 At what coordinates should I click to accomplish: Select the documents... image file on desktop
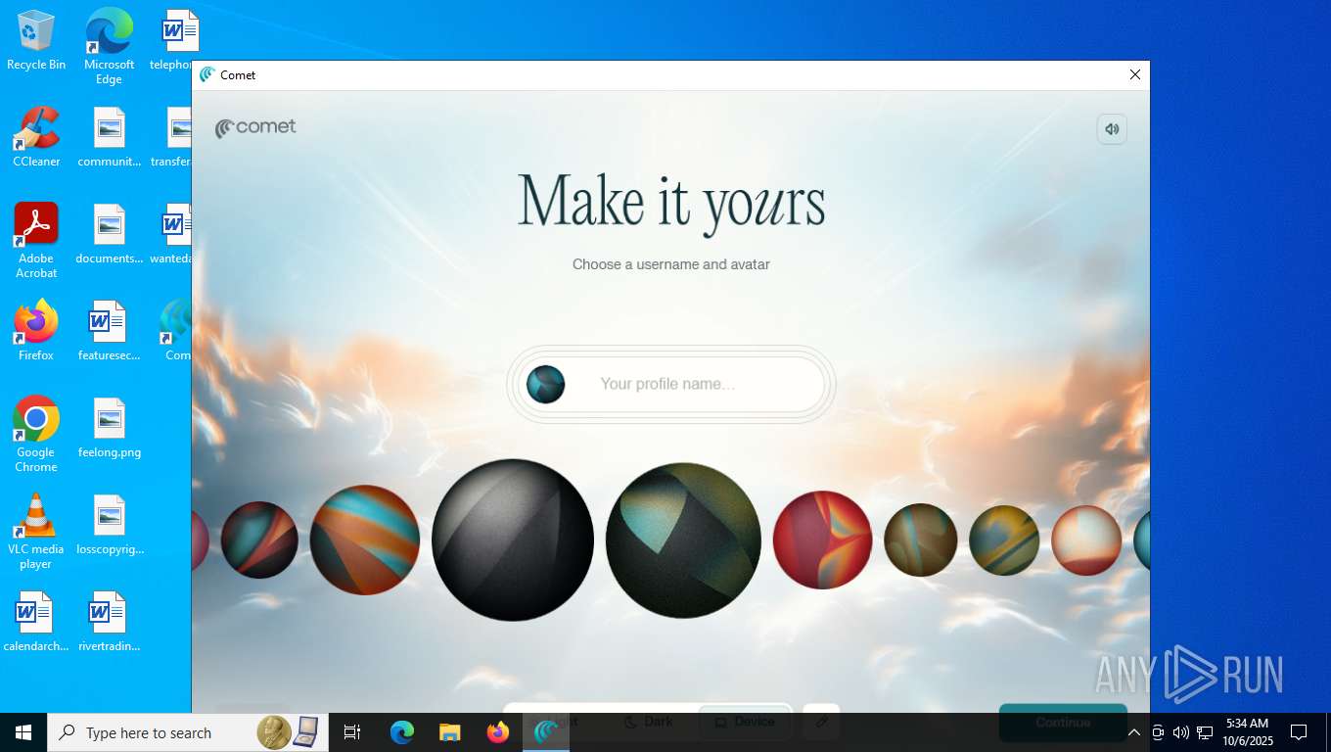click(x=110, y=234)
